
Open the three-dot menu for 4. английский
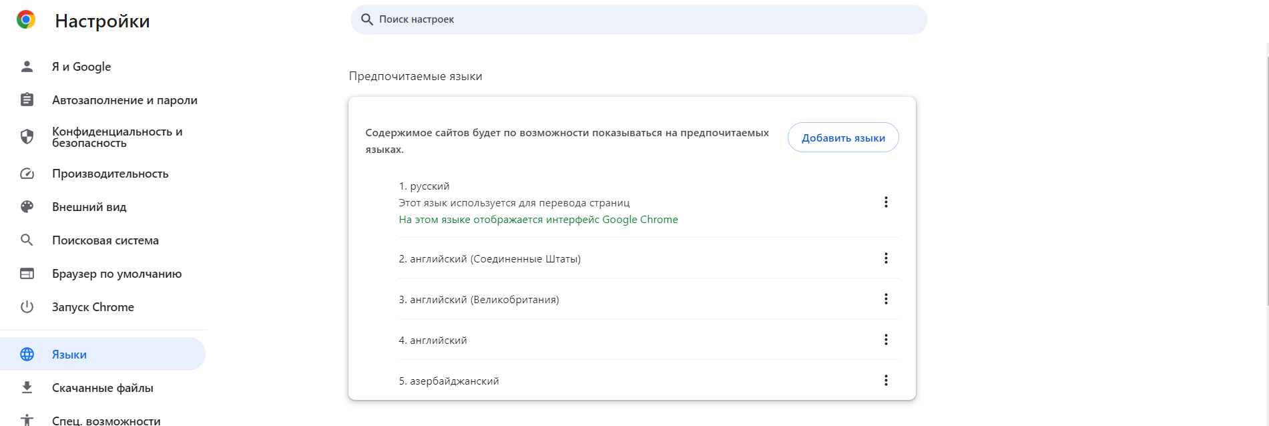coord(886,340)
